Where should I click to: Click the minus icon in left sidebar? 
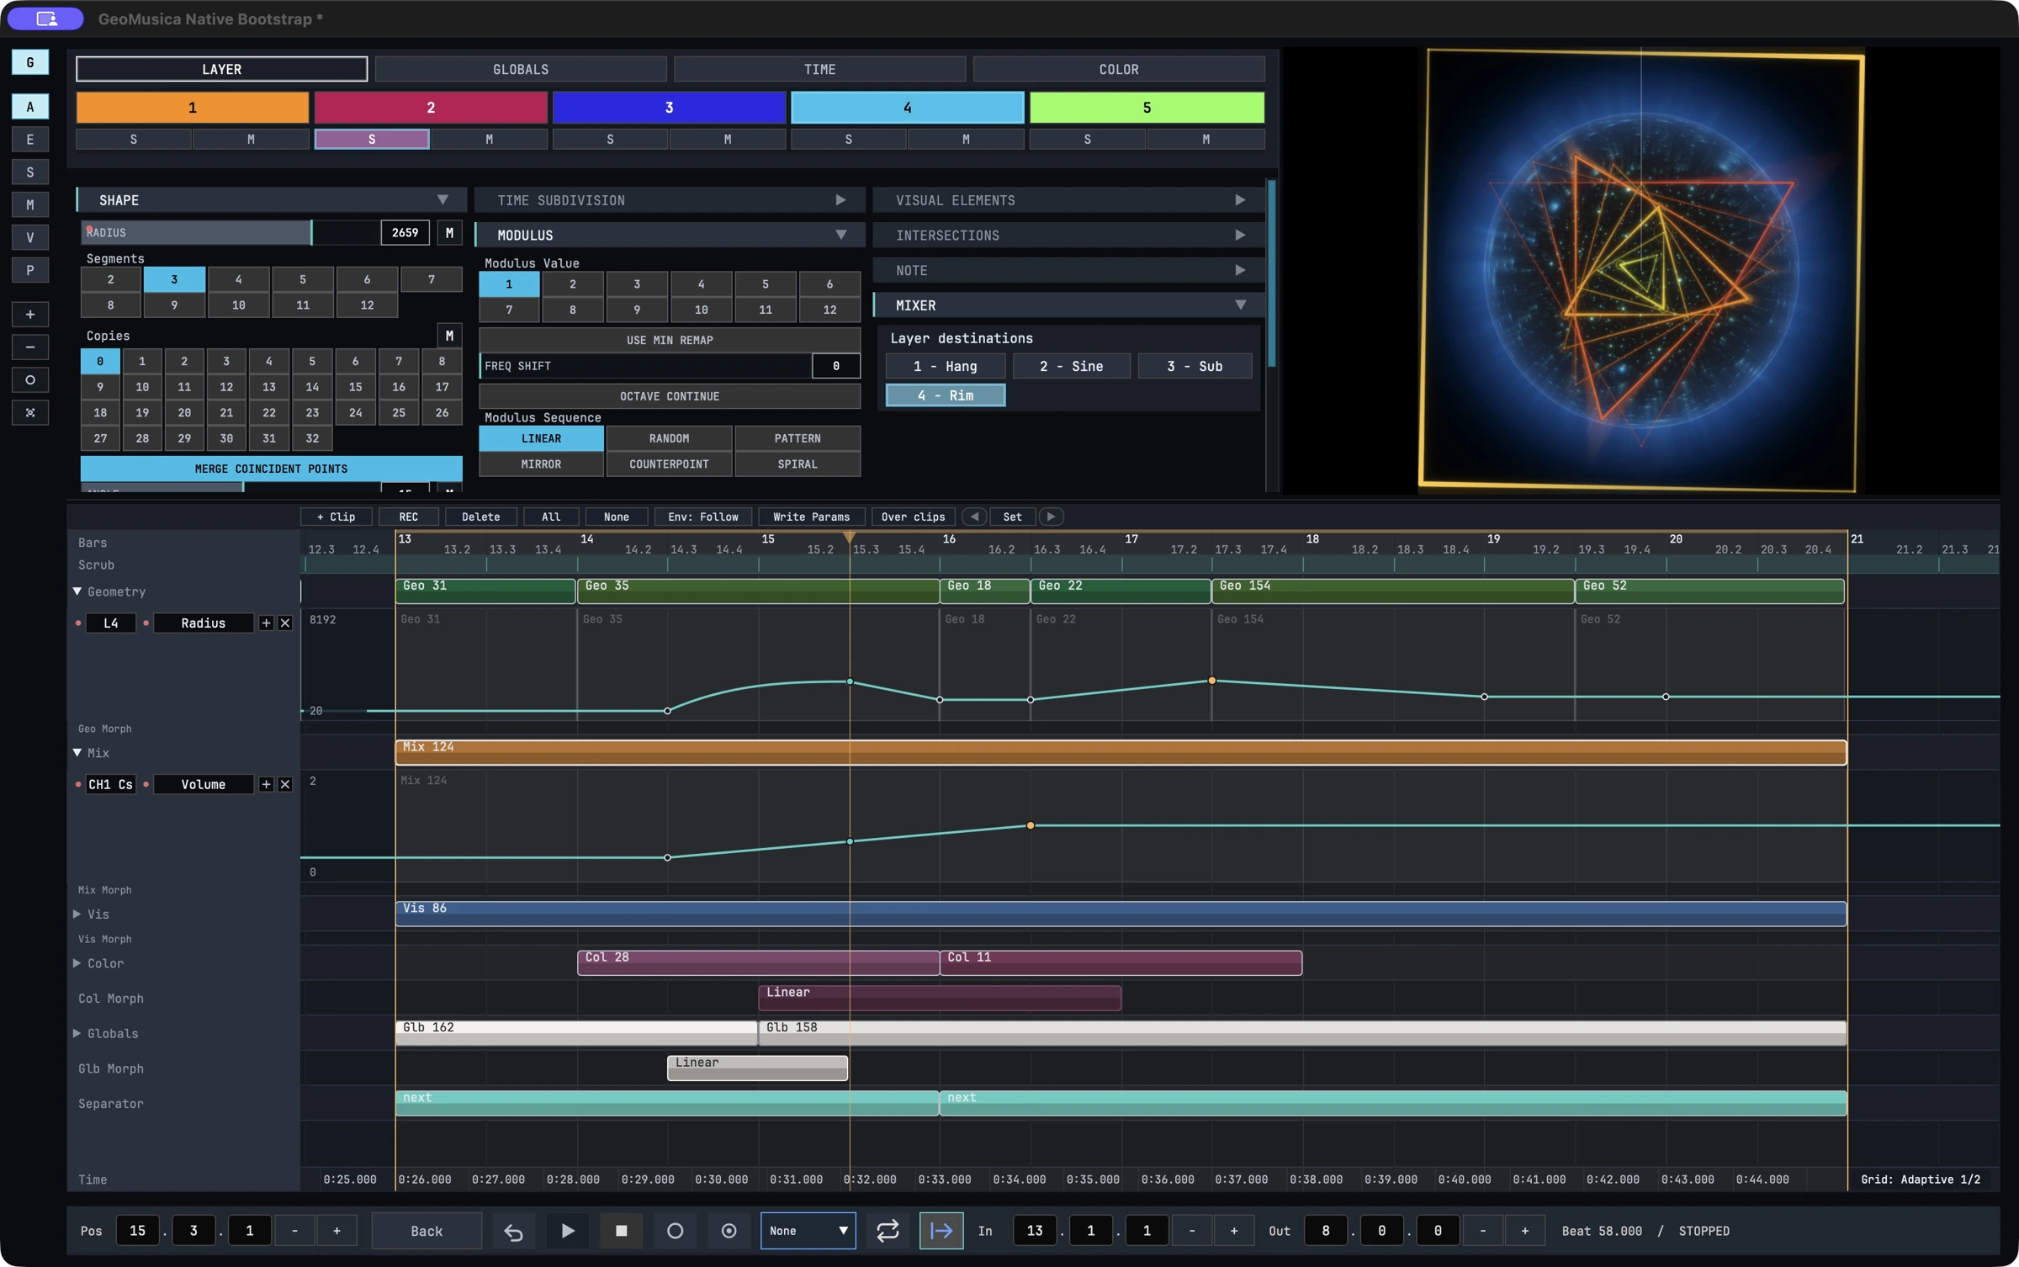pyautogui.click(x=30, y=347)
